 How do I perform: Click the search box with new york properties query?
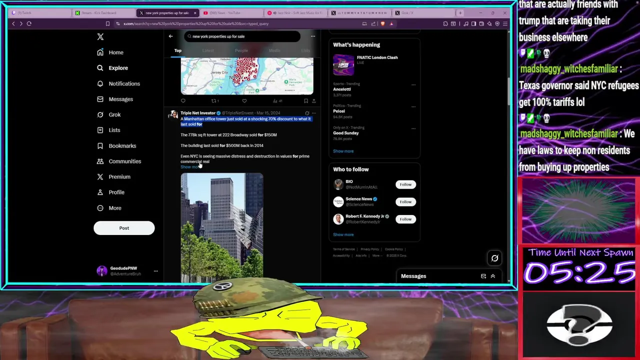click(242, 36)
